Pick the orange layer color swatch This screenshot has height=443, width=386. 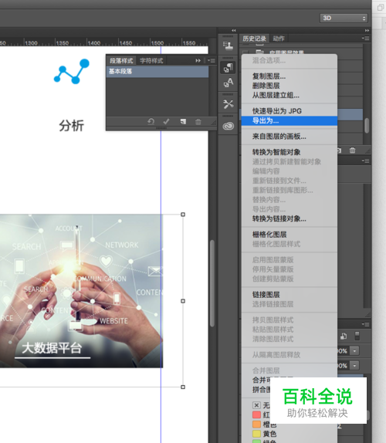[256, 424]
